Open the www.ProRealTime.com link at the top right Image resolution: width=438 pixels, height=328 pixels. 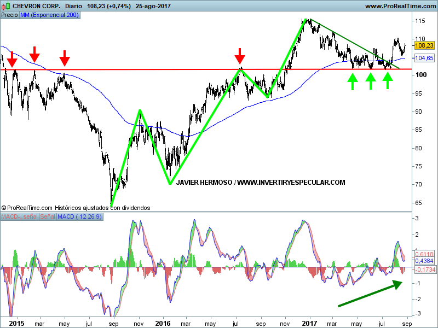coord(400,6)
